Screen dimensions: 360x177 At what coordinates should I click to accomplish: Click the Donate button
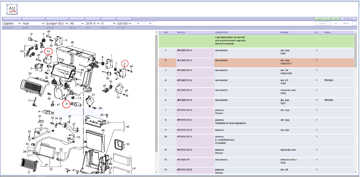pyautogui.click(x=323, y=23)
